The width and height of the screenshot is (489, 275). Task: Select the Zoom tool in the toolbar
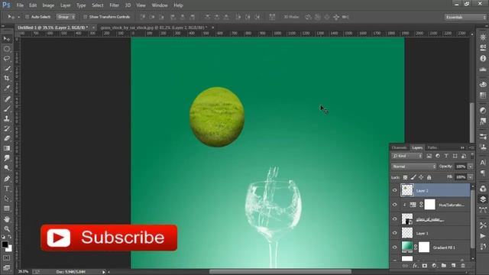pos(7,229)
